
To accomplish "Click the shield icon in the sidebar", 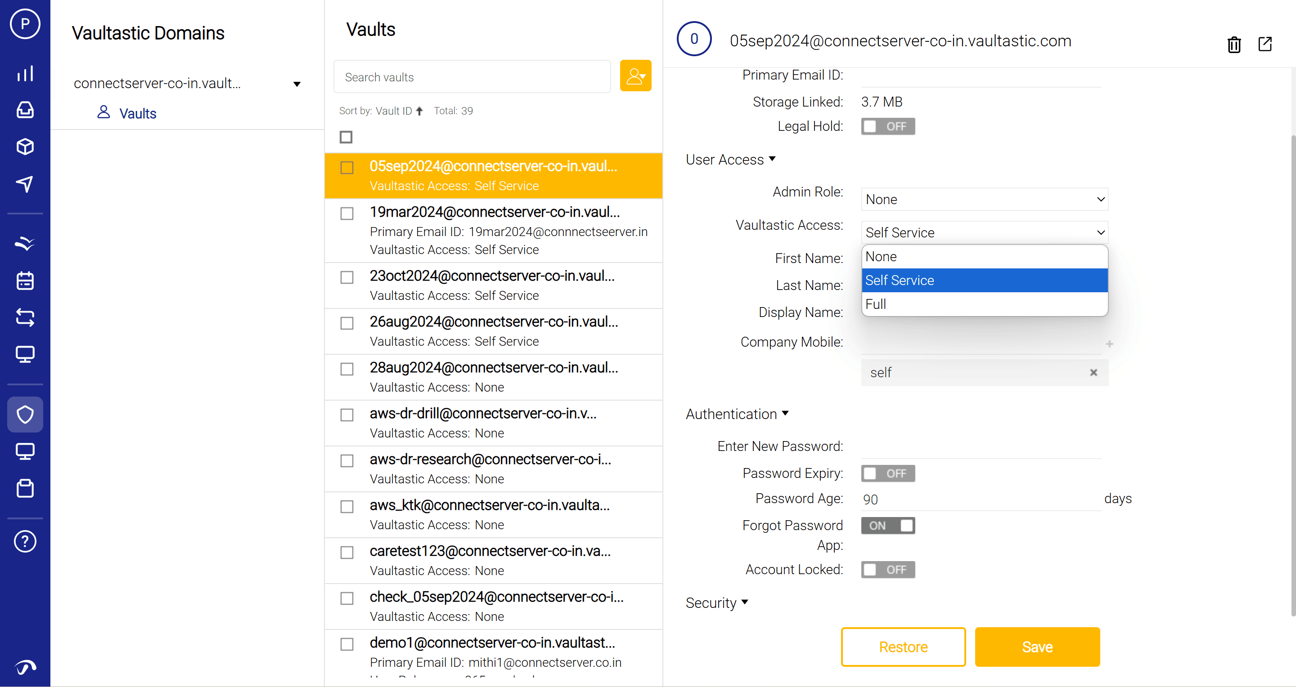I will pos(25,415).
